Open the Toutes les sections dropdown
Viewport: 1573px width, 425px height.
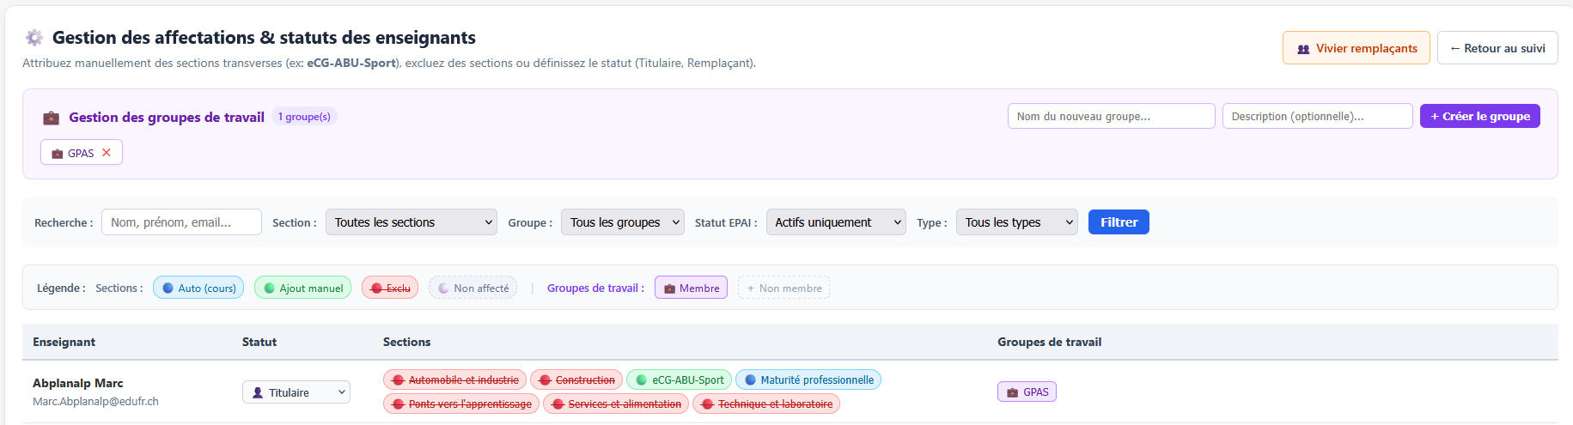tap(412, 222)
